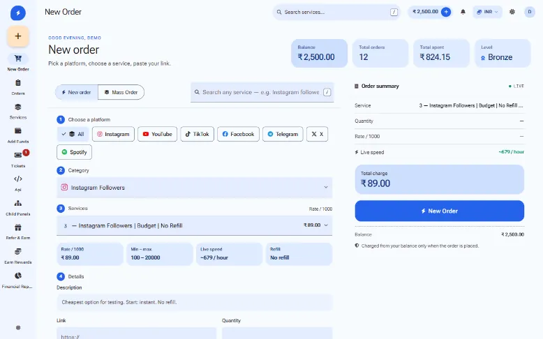543x339 pixels.
Task: Select the X platform filter
Action: [317, 134]
